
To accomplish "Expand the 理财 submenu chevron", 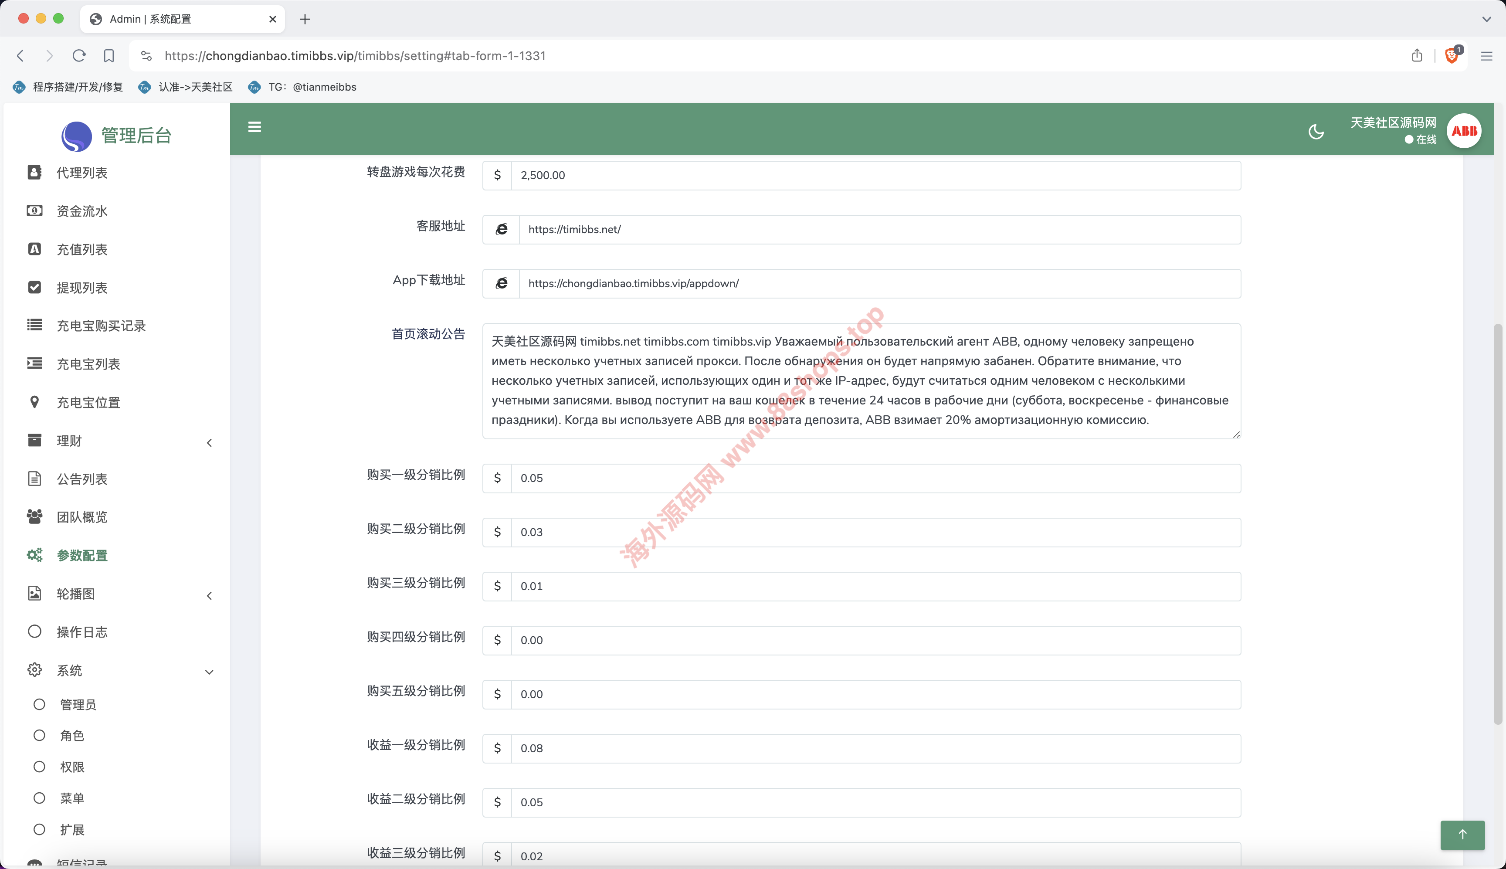I will (x=209, y=442).
